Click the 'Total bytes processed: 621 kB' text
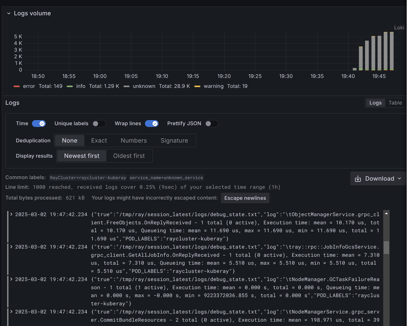This screenshot has height=326, width=408. click(x=45, y=198)
